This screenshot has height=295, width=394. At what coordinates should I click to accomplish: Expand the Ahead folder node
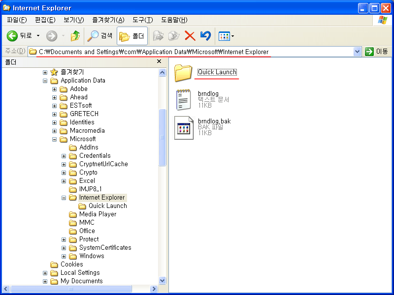point(54,97)
